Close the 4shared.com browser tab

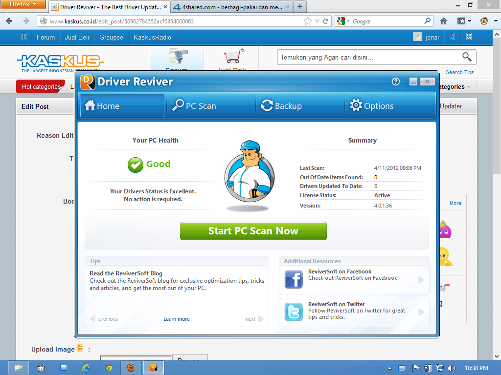(288, 7)
